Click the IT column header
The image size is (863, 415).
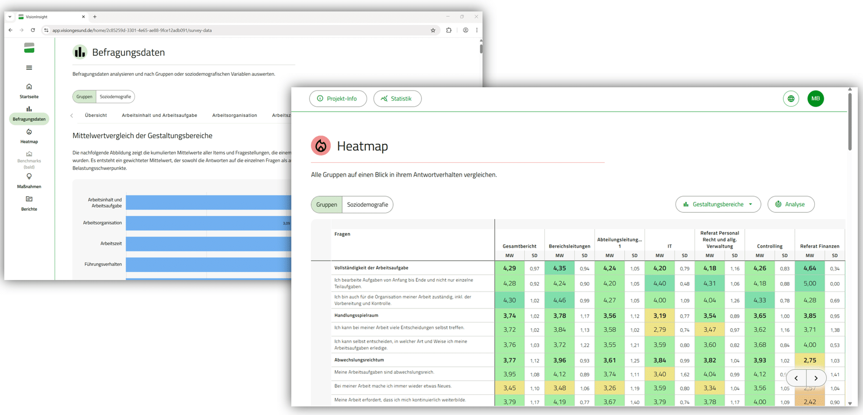[669, 246]
